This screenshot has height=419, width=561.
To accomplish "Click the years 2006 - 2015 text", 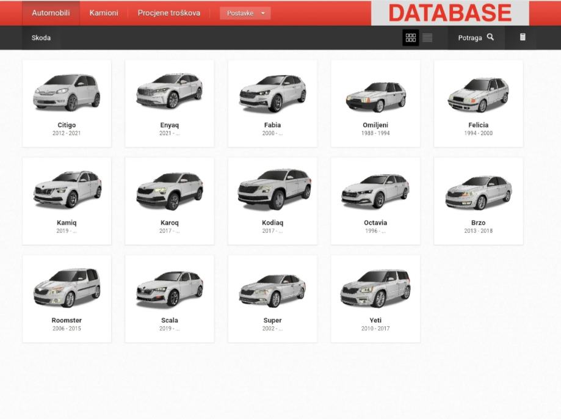I will [67, 329].
